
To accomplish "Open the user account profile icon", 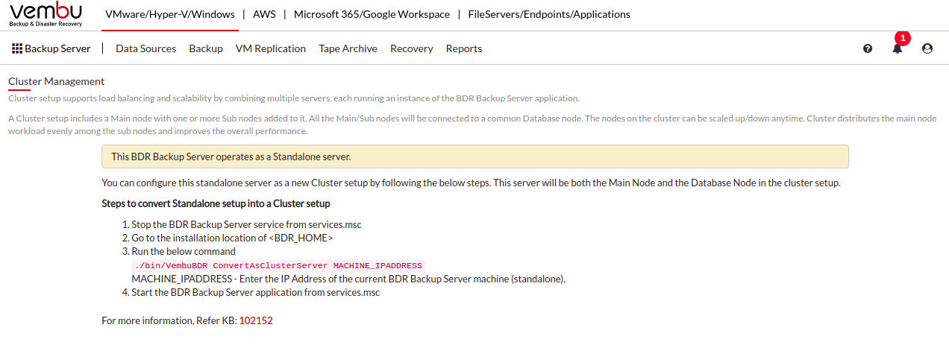I will coord(927,48).
